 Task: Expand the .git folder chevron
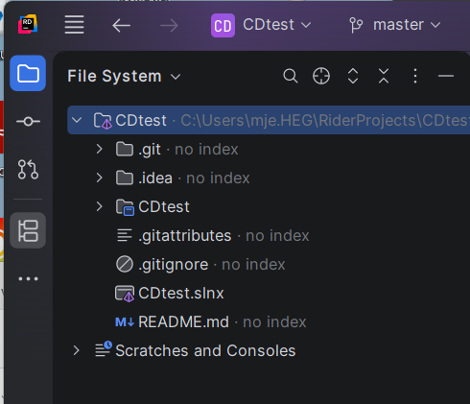[100, 149]
